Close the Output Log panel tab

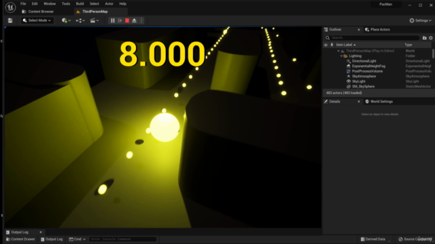point(41,232)
